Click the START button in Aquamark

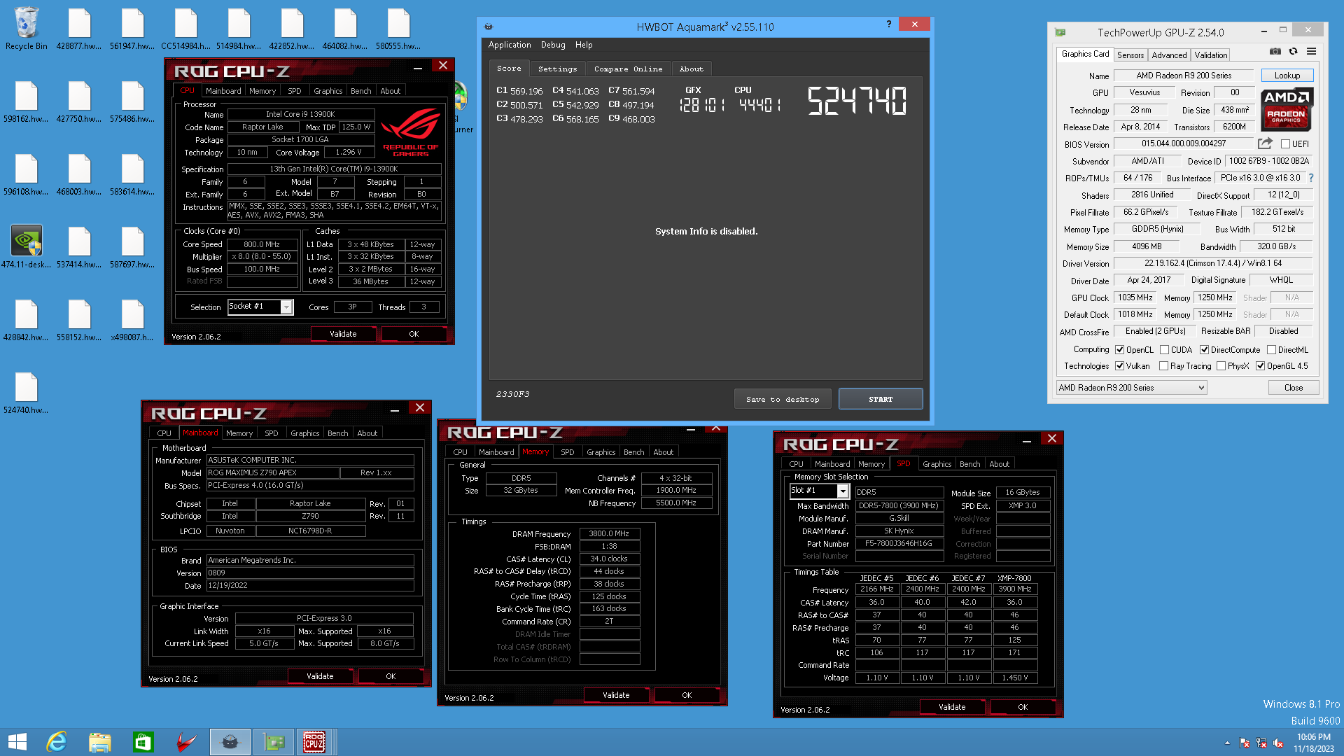point(881,399)
